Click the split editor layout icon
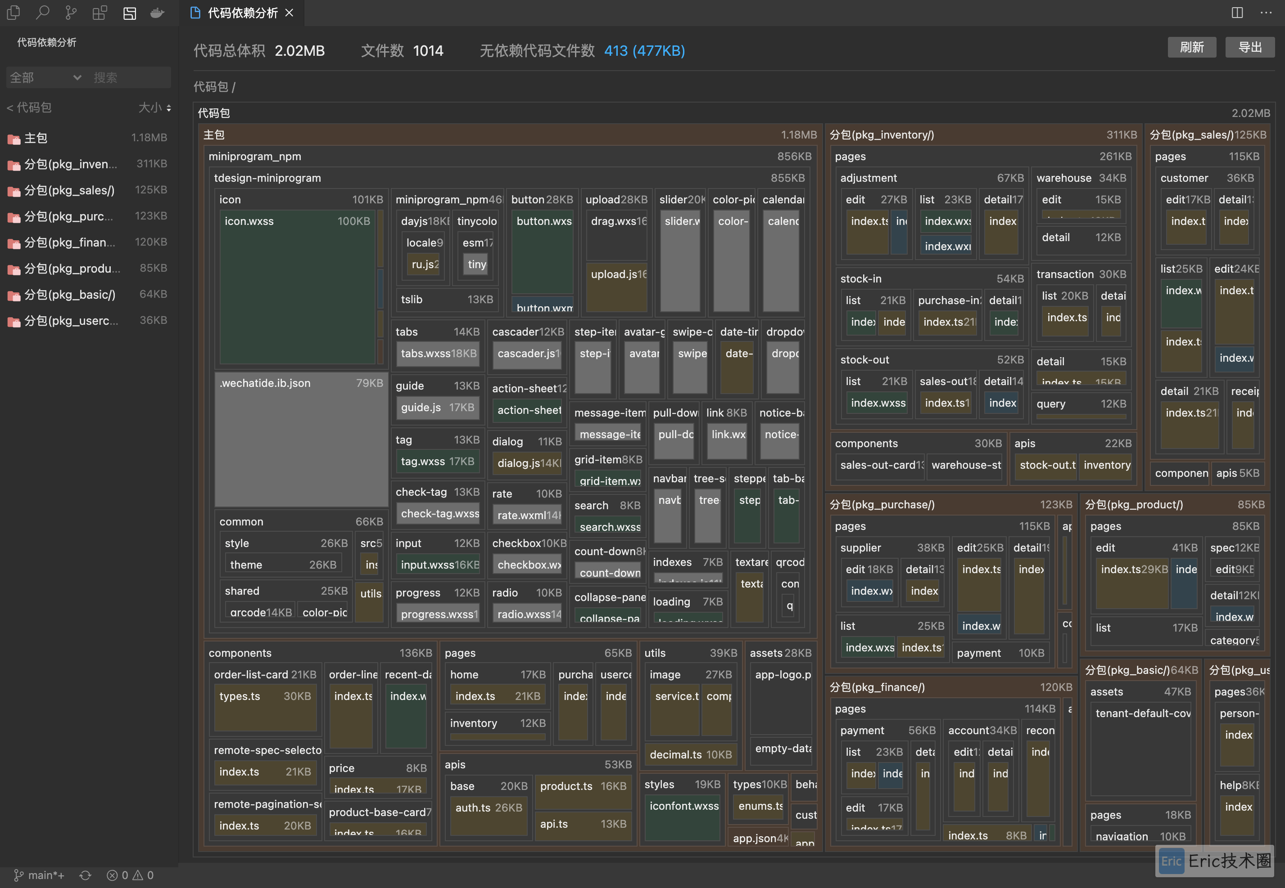The image size is (1285, 888). [1237, 13]
